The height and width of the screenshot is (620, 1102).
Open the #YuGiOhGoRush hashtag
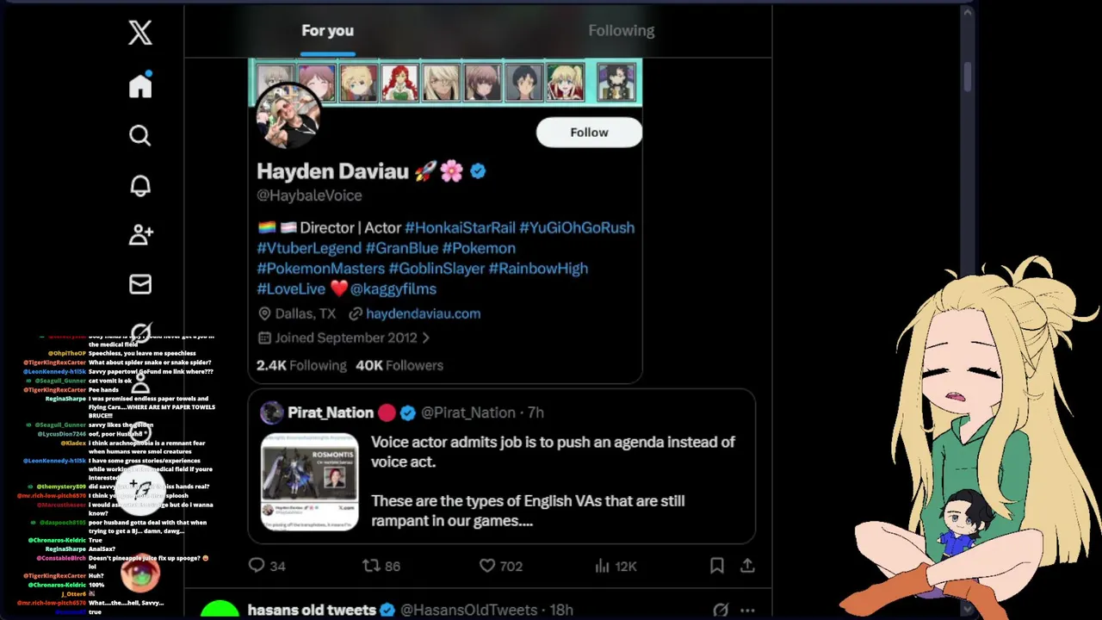[577, 227]
